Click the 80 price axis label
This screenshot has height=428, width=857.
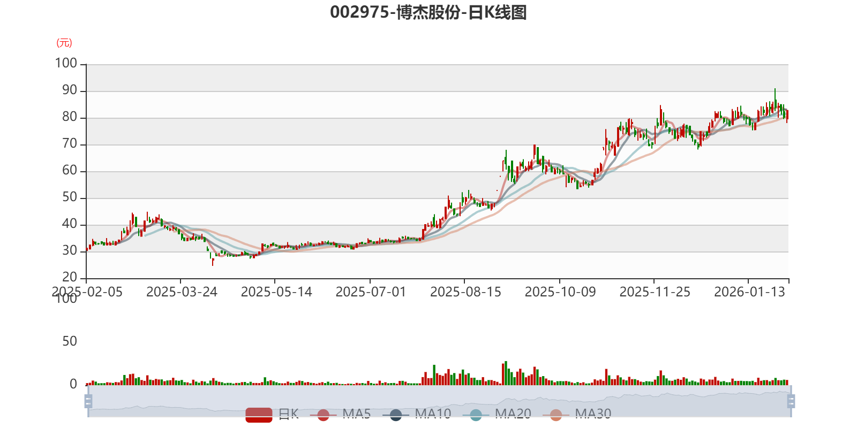(x=70, y=117)
